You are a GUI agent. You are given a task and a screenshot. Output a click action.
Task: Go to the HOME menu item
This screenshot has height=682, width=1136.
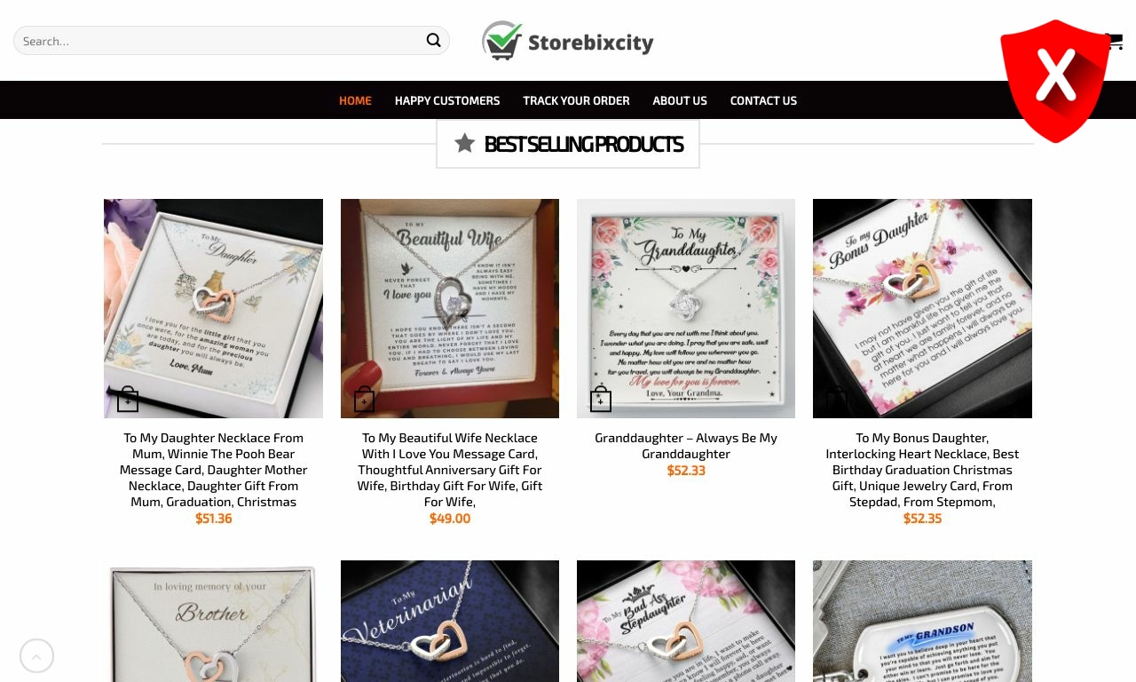(x=355, y=100)
